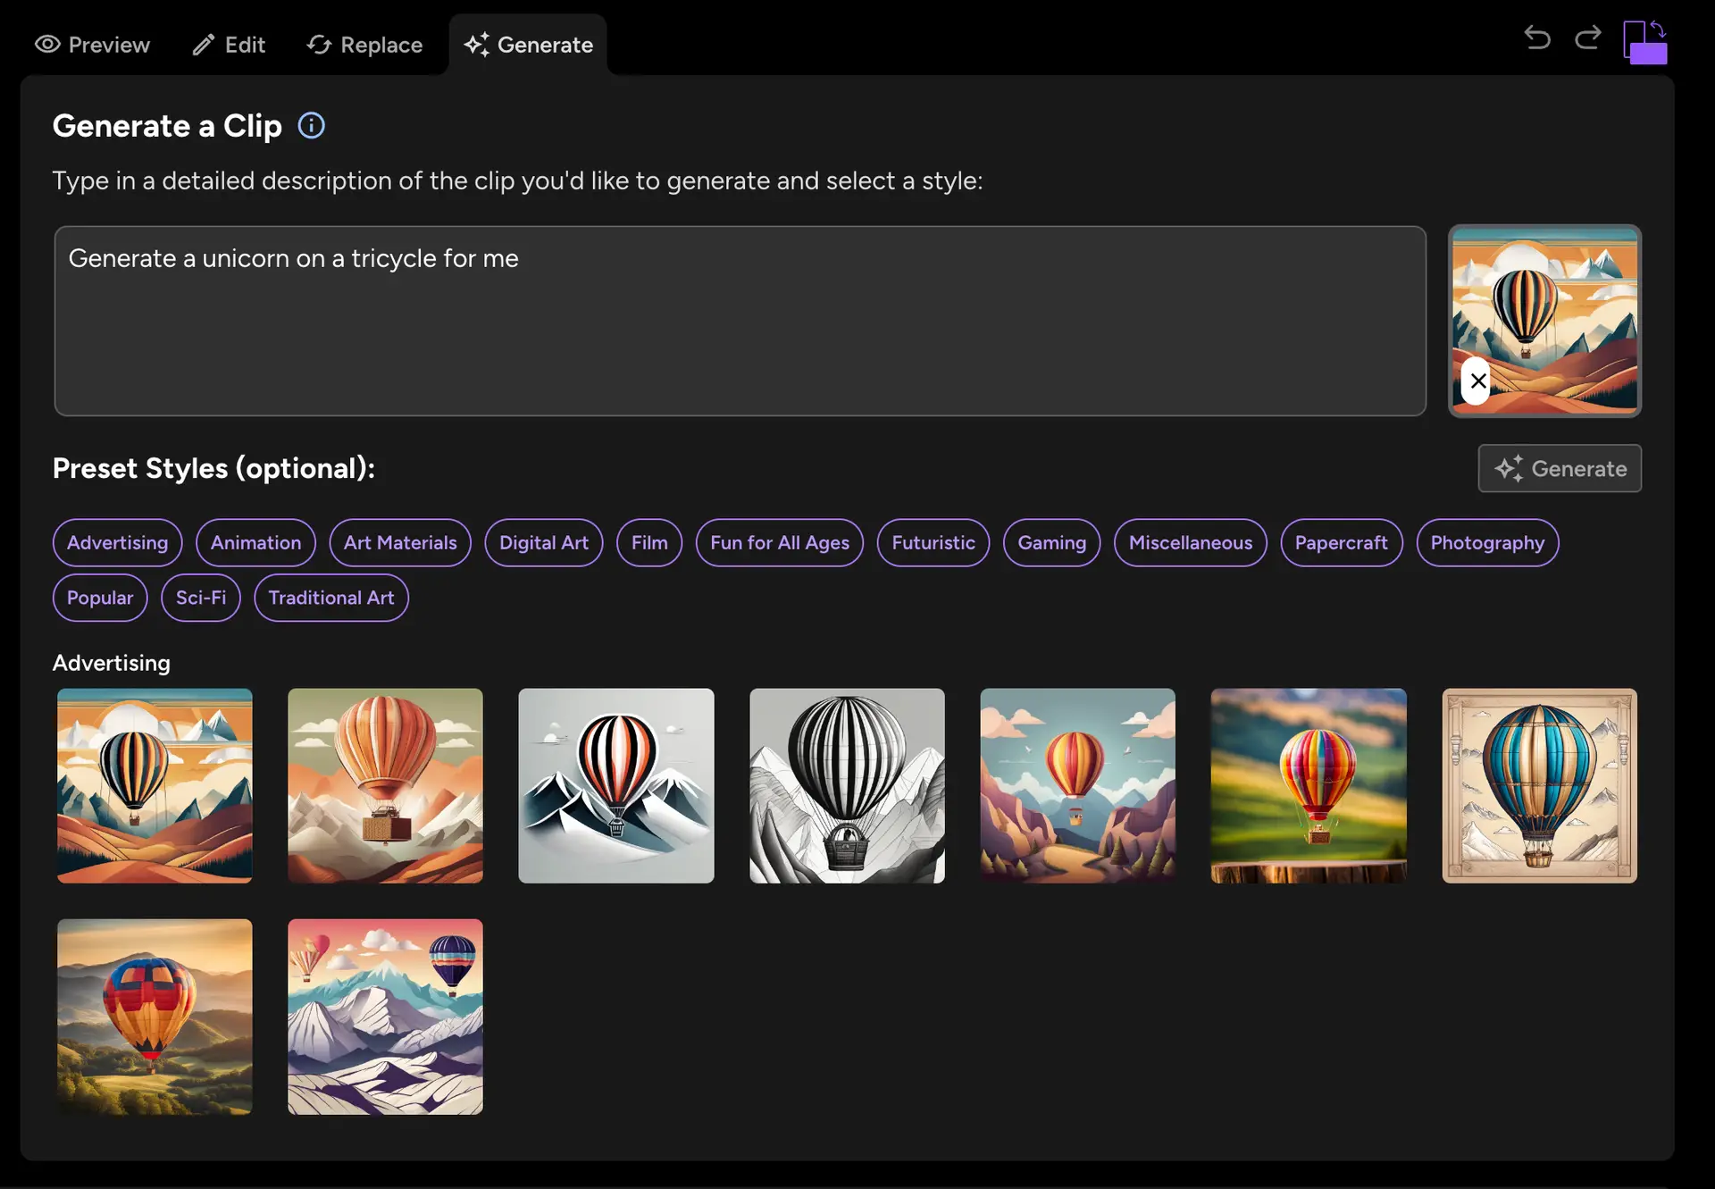This screenshot has height=1189, width=1715.
Task: Click the Generate button to create clip
Action: click(x=1560, y=468)
